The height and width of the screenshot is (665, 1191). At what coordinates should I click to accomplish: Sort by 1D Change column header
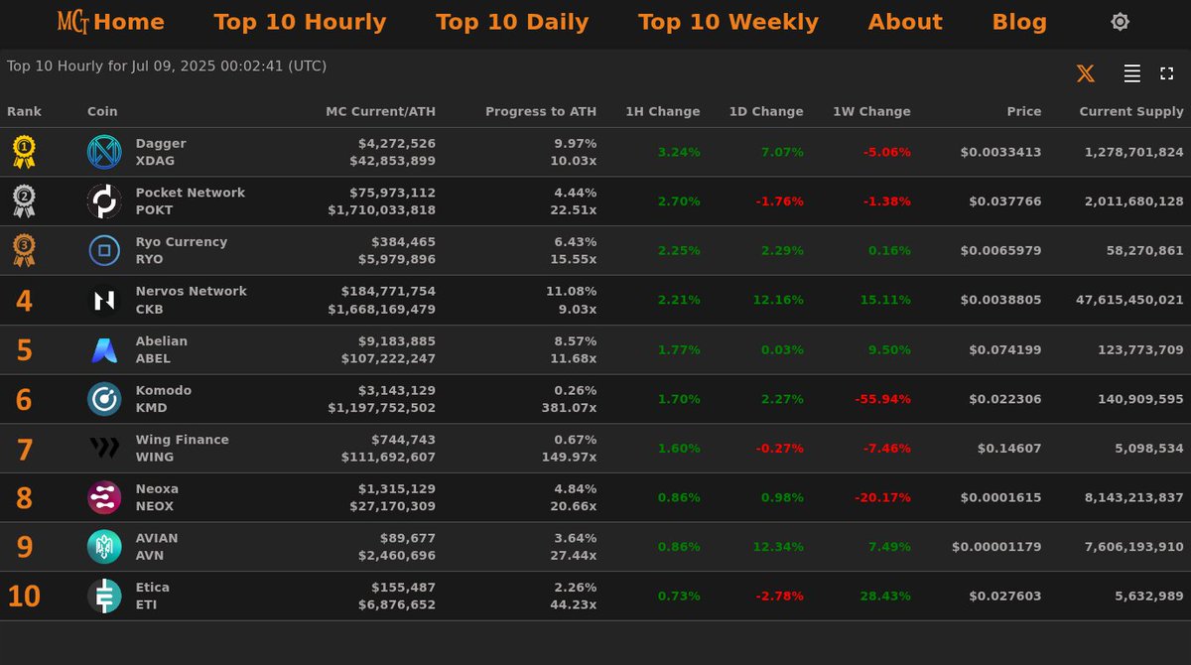tap(766, 112)
